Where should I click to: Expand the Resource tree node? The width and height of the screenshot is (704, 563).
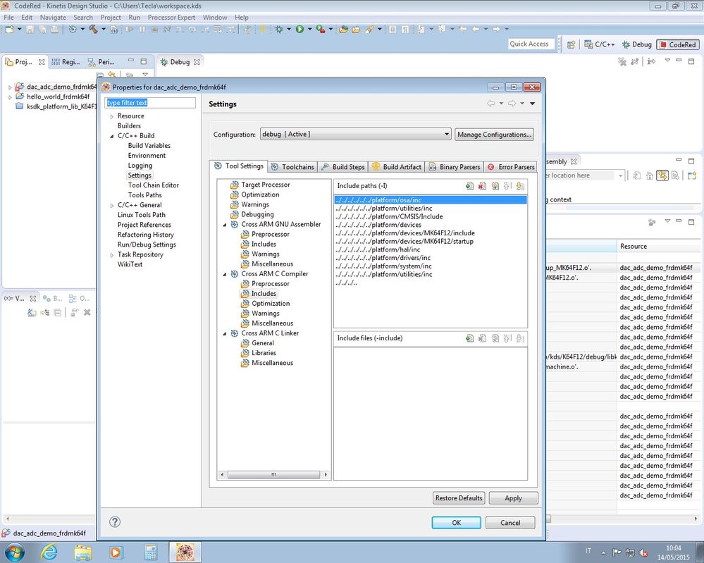[x=112, y=116]
